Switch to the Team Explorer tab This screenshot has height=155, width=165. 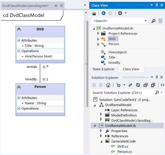click(104, 69)
